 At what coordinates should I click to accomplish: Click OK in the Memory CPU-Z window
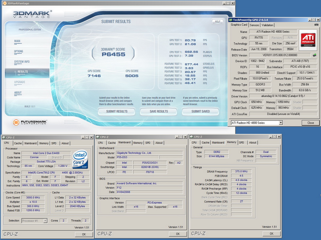point(271,233)
